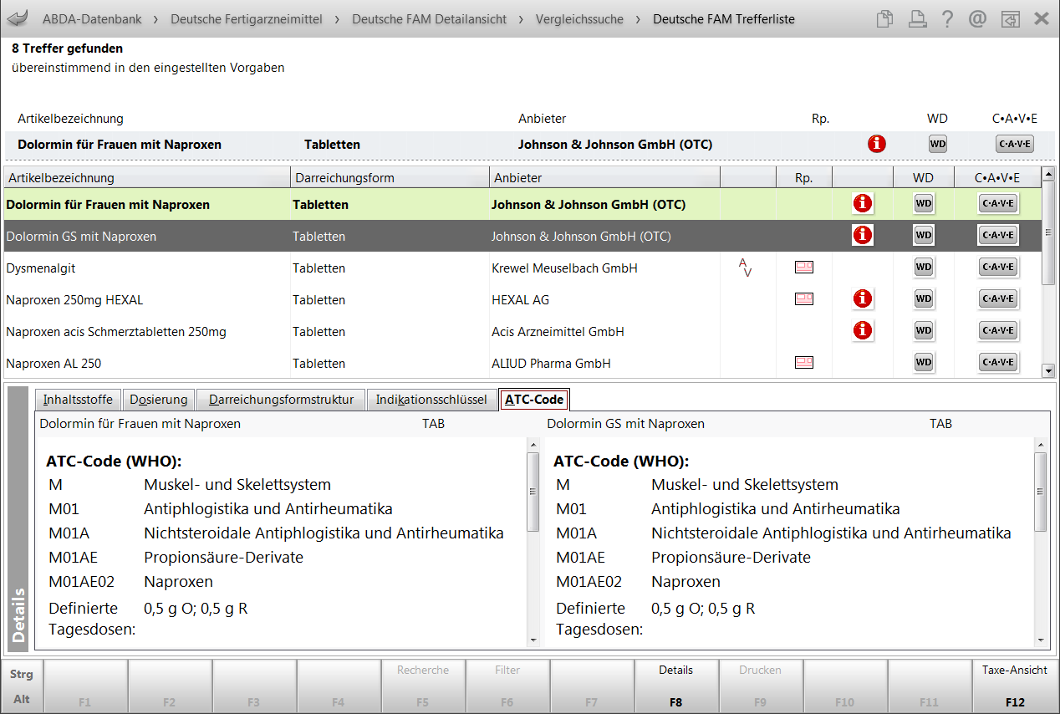Screen dimensions: 1060x714
Task: Click the WD icon for Naproxen 250mg HEXAL
Action: point(924,298)
